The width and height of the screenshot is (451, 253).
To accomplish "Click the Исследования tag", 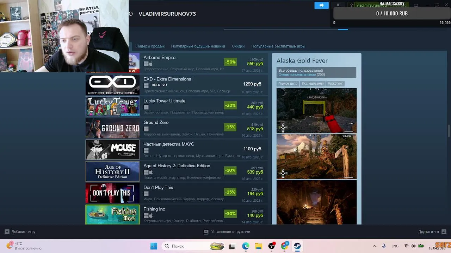I will (x=313, y=84).
